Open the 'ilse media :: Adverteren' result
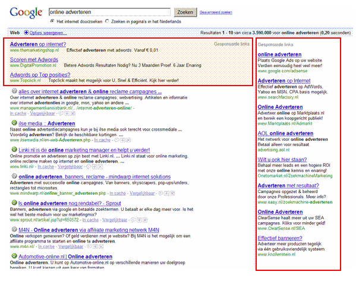 pyautogui.click(x=47, y=124)
